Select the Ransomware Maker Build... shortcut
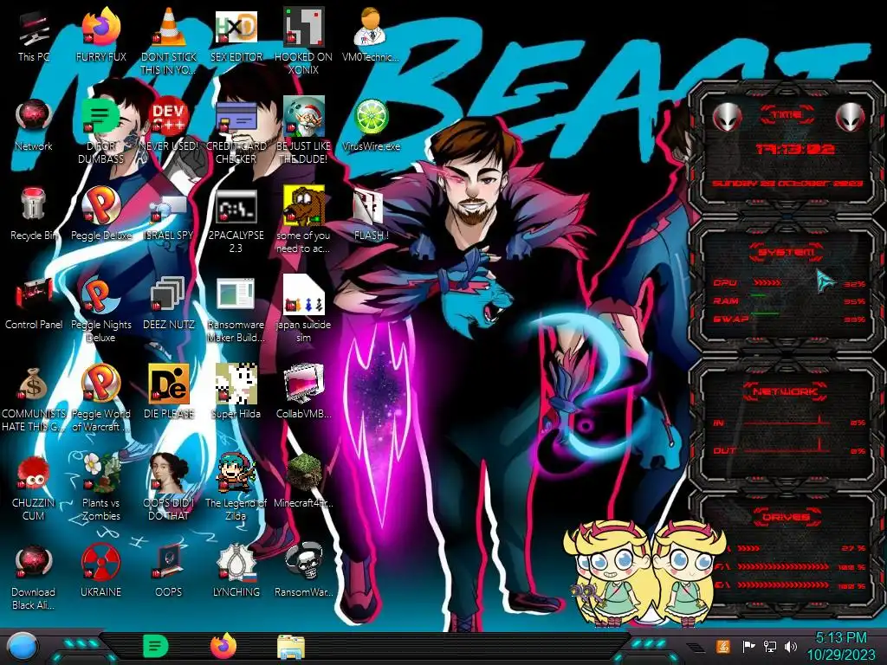 click(236, 309)
